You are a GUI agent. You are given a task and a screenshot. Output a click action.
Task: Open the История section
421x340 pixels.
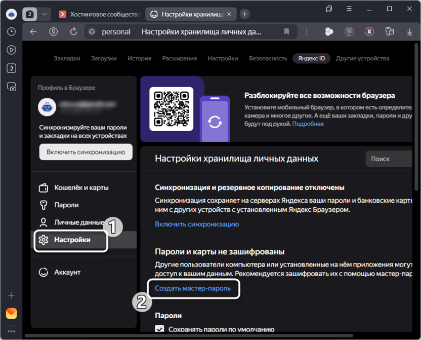click(x=139, y=58)
